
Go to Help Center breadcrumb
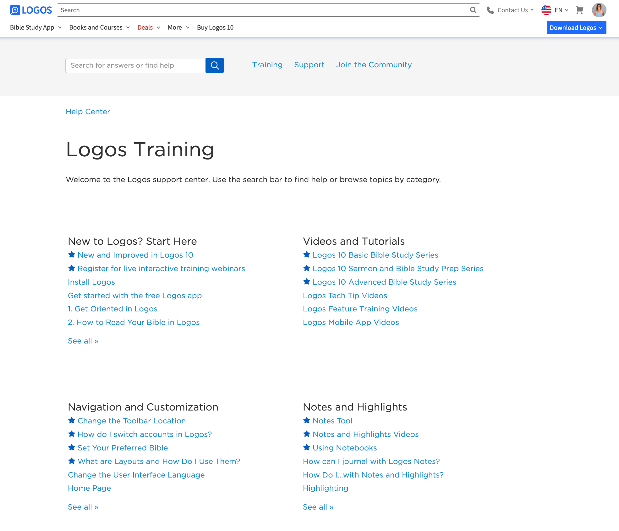coord(88,112)
